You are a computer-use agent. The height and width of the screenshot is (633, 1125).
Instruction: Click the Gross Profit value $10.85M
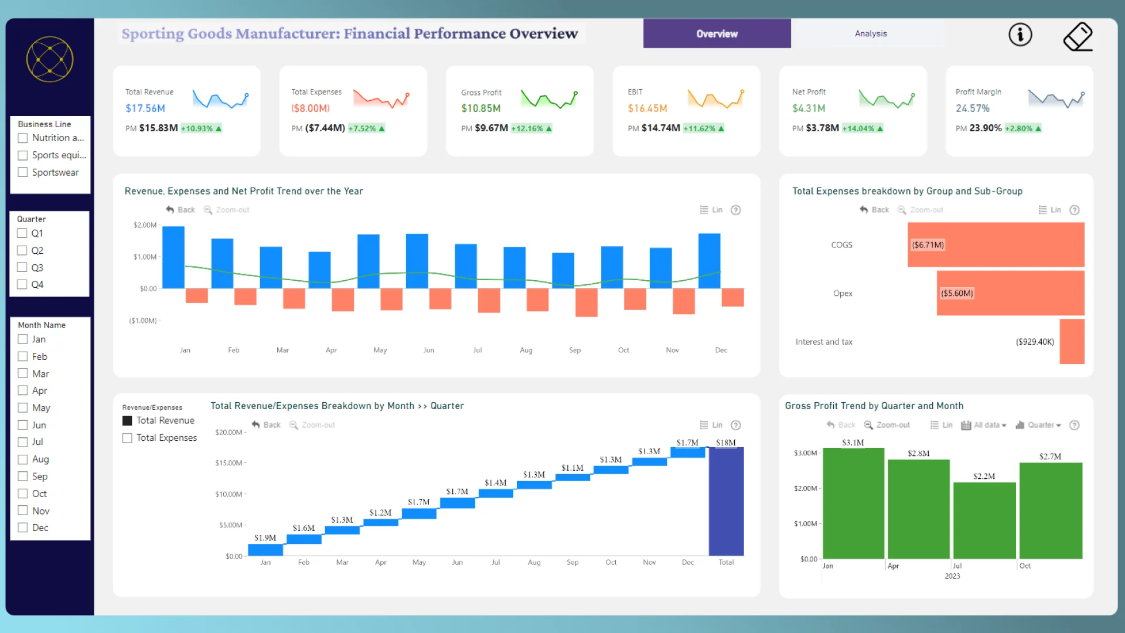[x=481, y=108]
